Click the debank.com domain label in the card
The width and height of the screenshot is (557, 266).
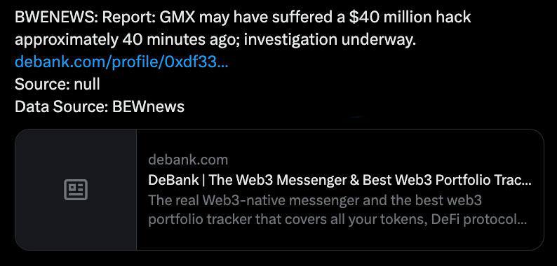click(x=188, y=160)
